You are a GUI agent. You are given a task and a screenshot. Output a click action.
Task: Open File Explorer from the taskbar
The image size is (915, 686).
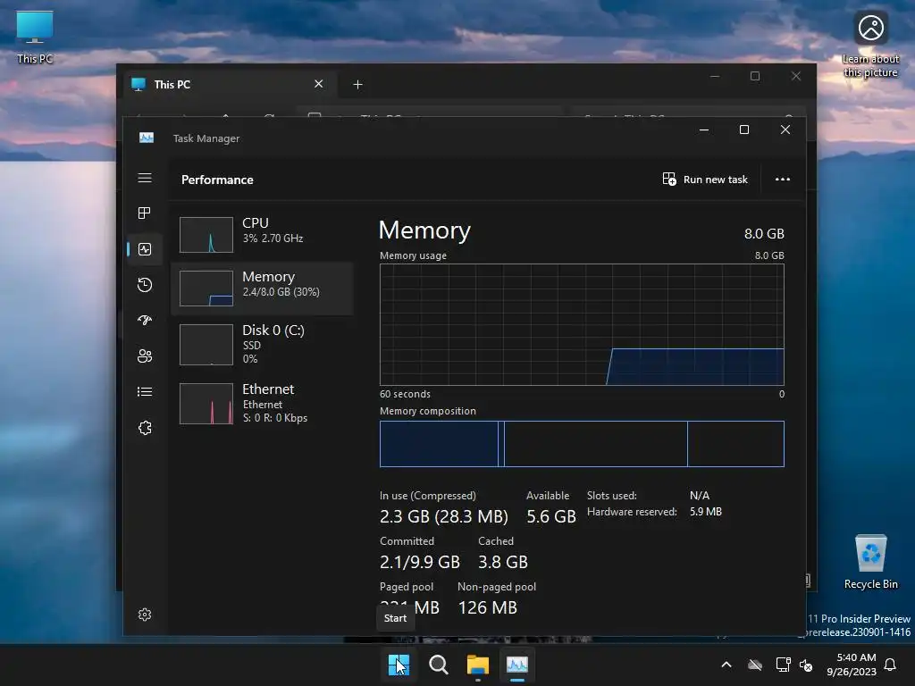[x=478, y=665]
